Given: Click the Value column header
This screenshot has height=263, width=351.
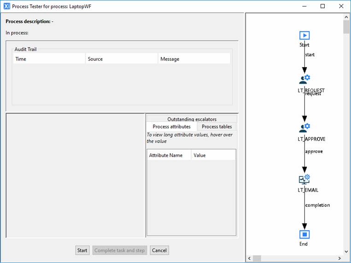Looking at the screenshot, I should (x=213, y=155).
